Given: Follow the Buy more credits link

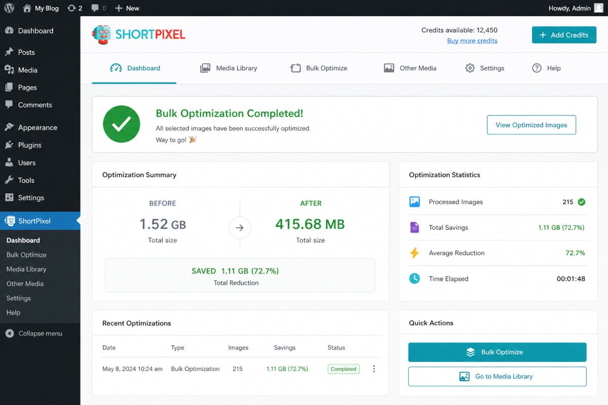Looking at the screenshot, I should click(x=472, y=40).
